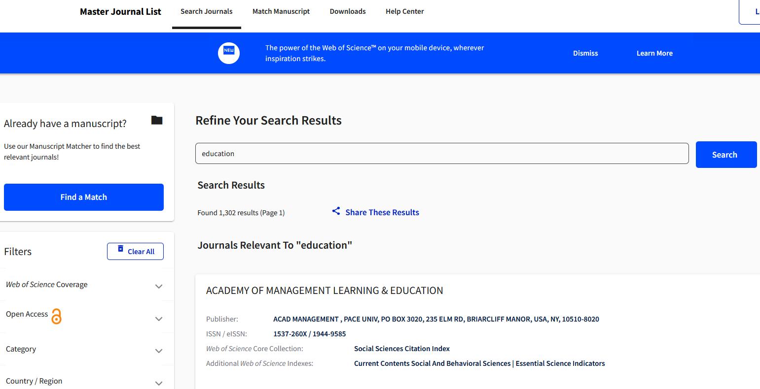This screenshot has width=760, height=389.
Task: Go to the Help Center tab
Action: pos(404,11)
